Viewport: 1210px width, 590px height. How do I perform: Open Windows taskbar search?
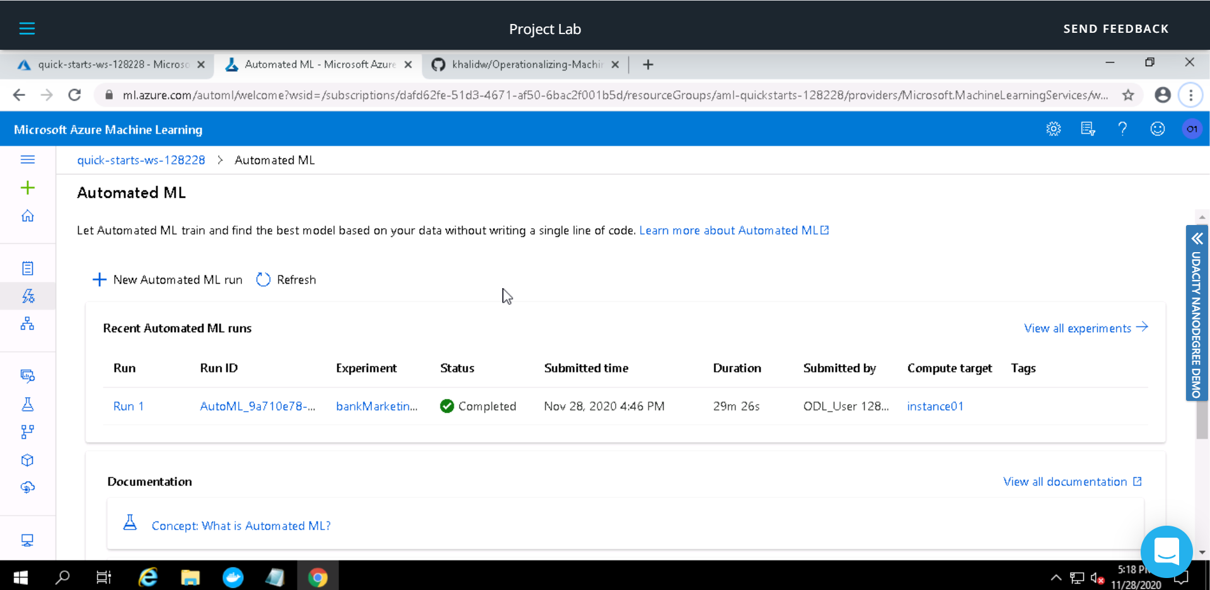point(62,577)
